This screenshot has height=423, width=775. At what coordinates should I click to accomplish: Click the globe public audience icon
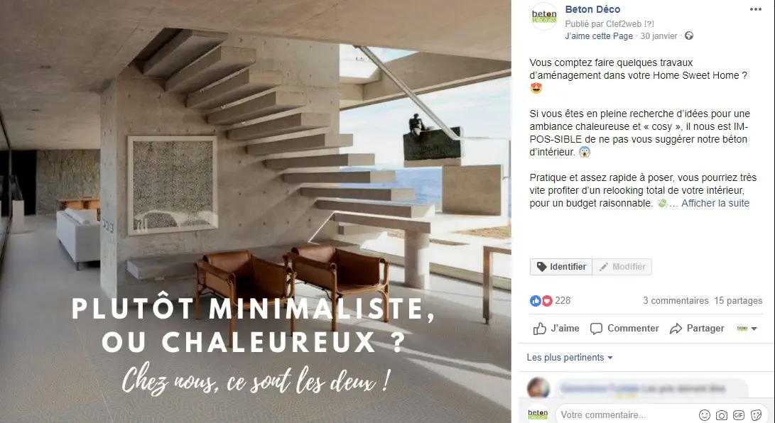pos(689,35)
